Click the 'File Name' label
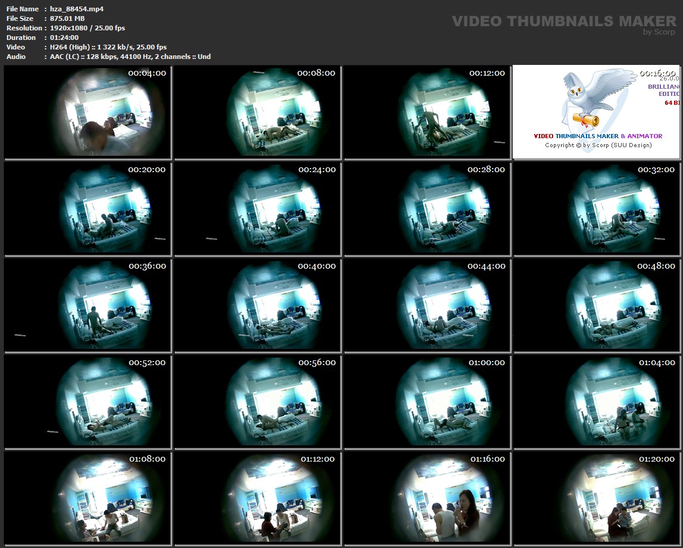683x548 pixels. [22, 9]
